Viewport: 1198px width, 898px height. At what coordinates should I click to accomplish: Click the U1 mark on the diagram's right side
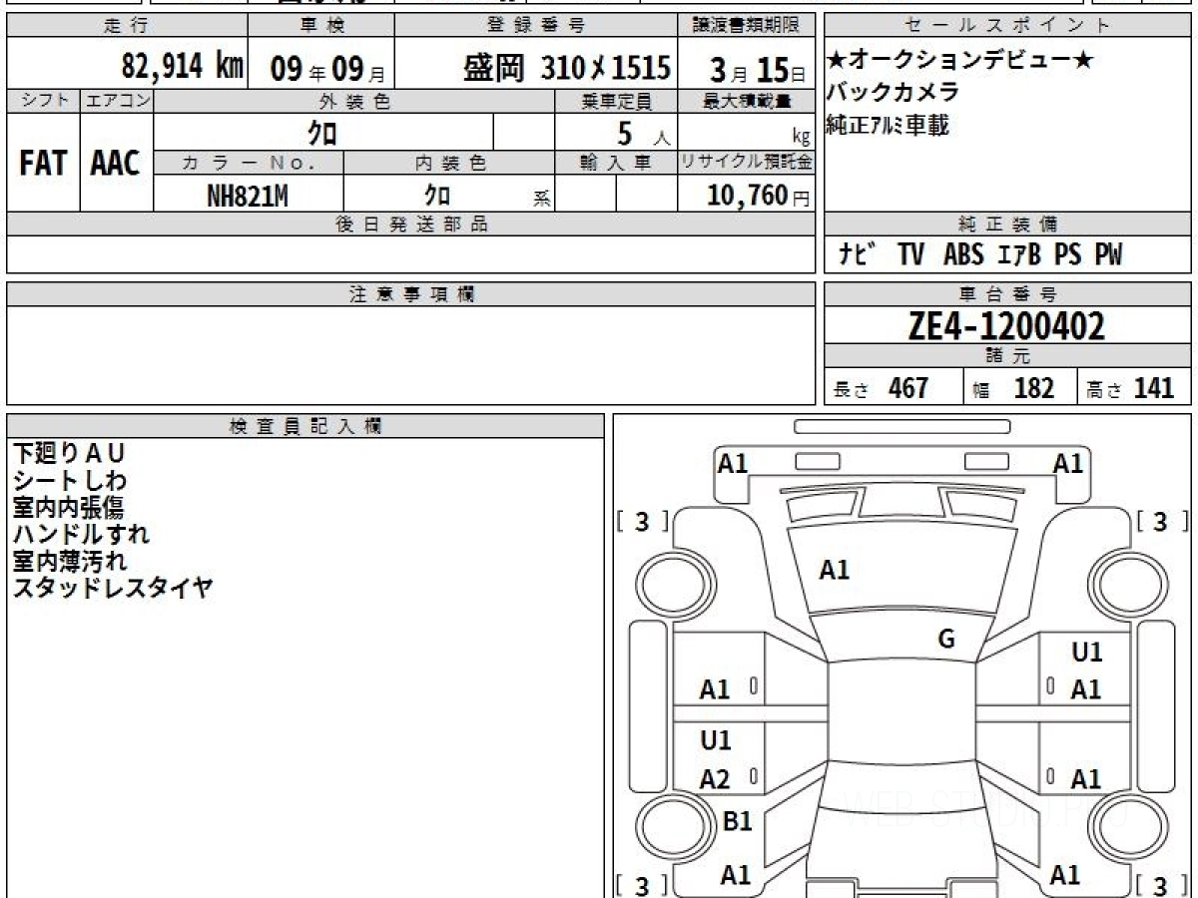pos(1086,653)
